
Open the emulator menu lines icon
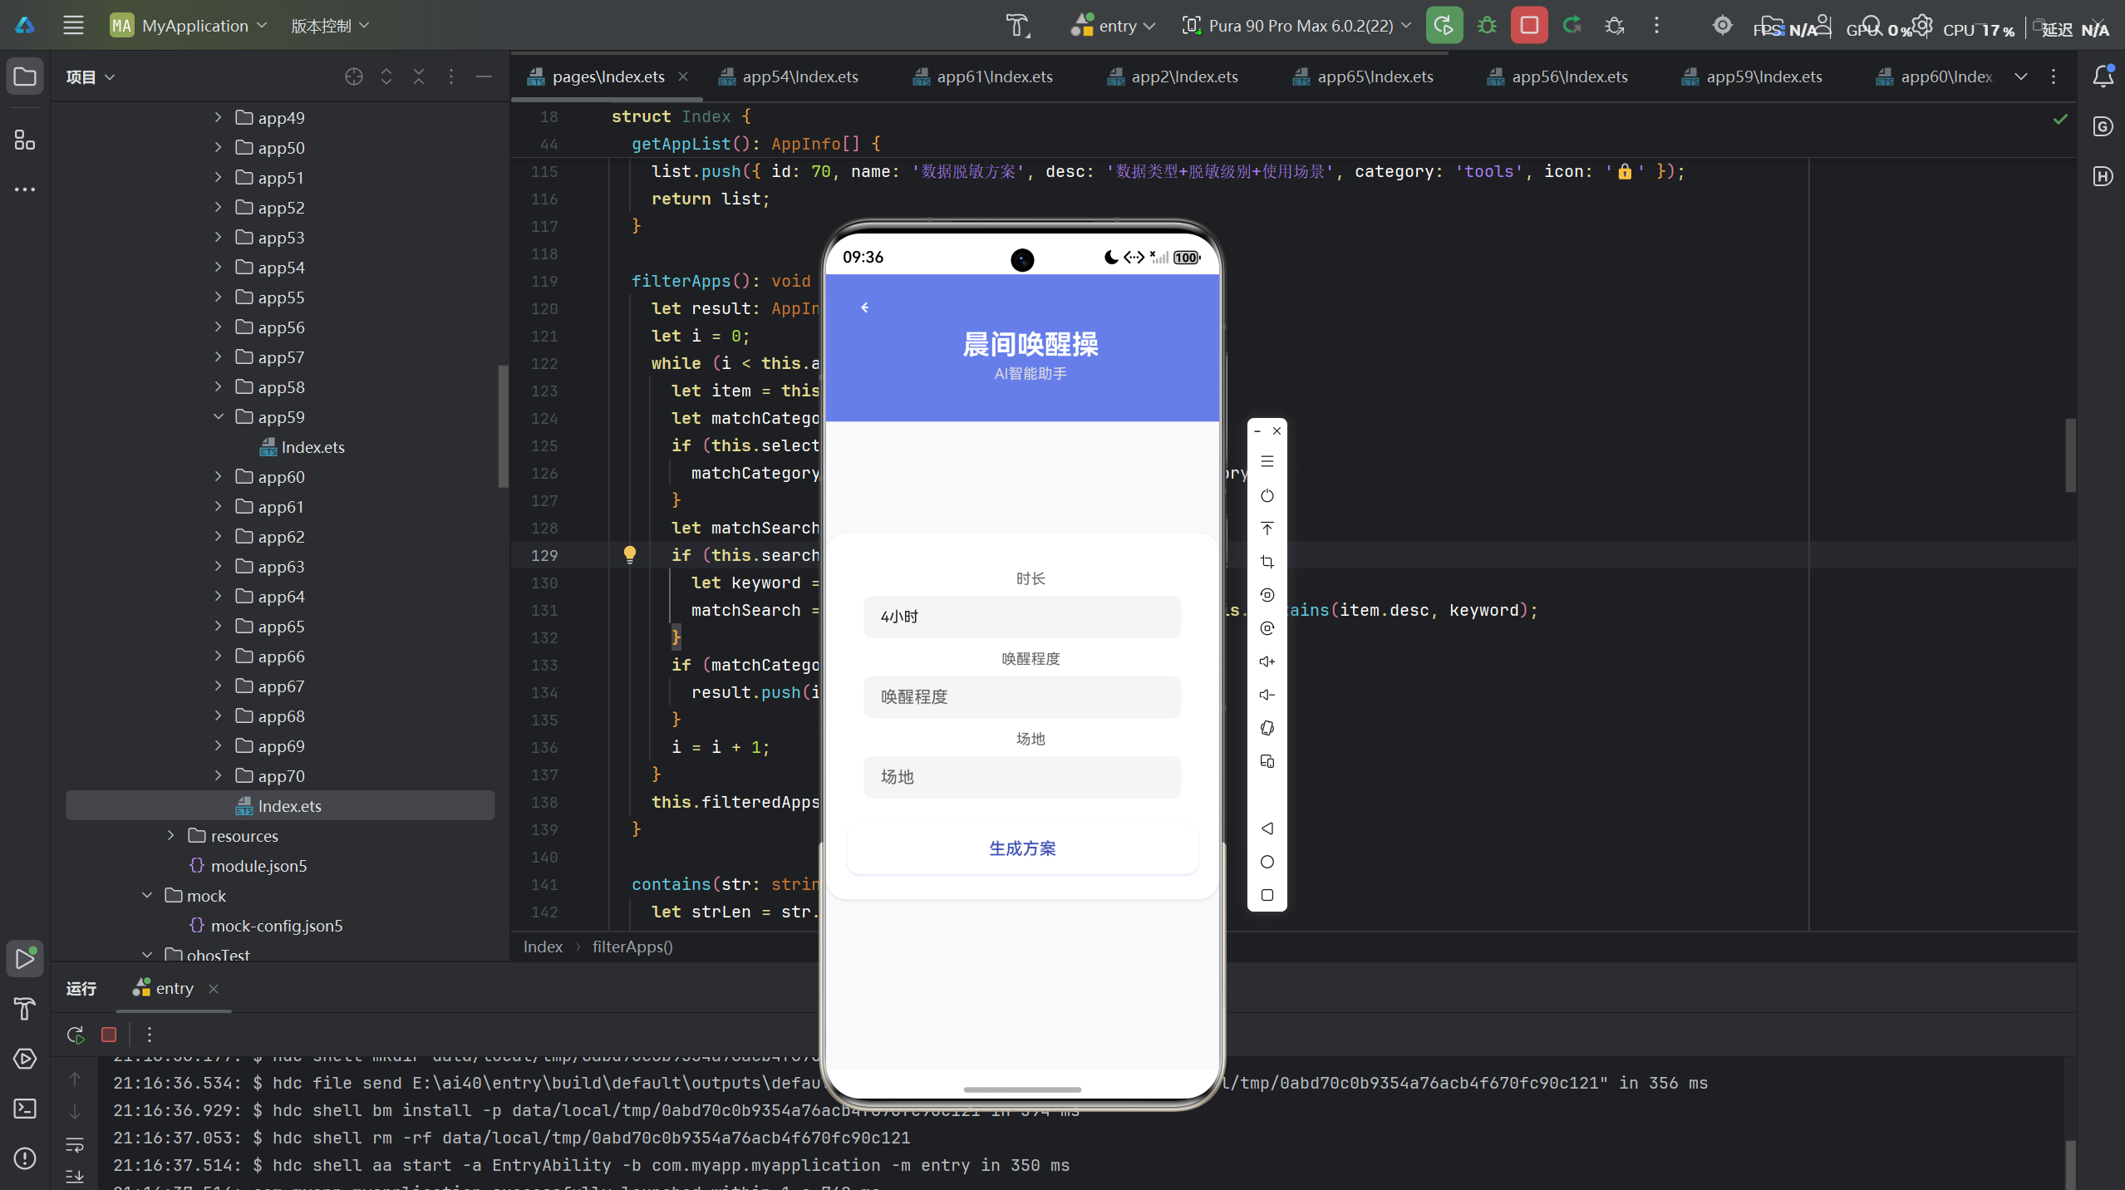[1267, 461]
